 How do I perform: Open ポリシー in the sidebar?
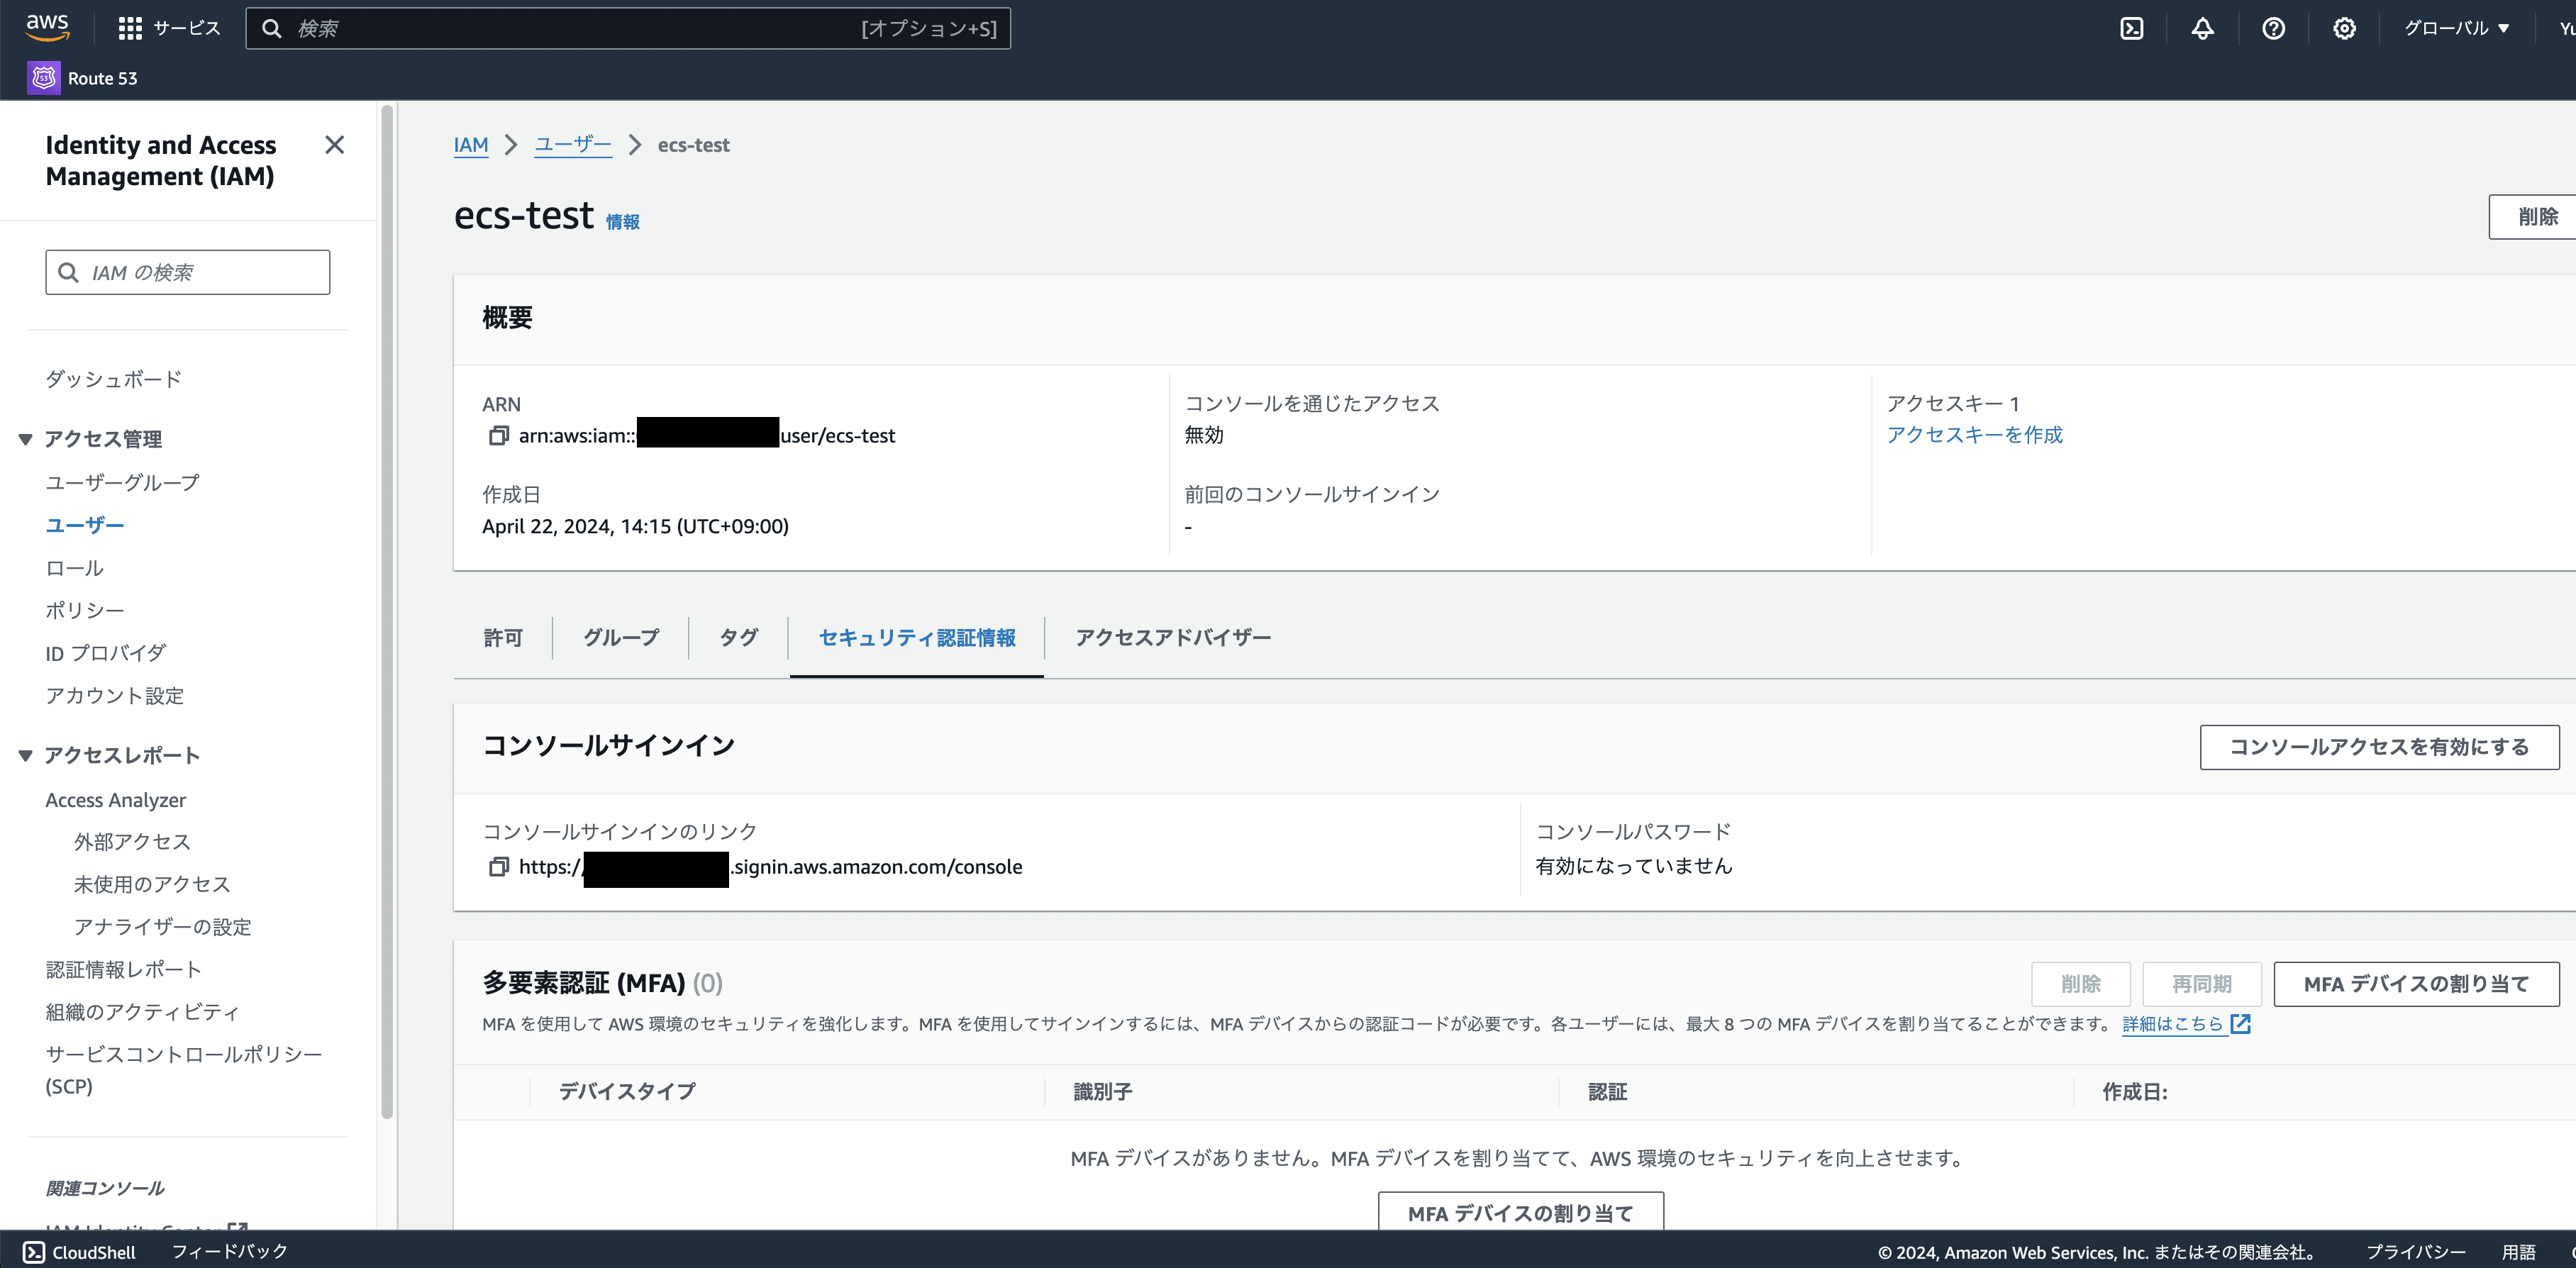pyautogui.click(x=84, y=610)
